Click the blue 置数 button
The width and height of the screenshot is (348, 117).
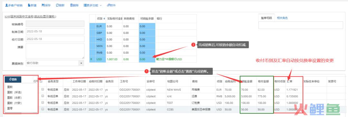pyautogui.click(x=13, y=80)
